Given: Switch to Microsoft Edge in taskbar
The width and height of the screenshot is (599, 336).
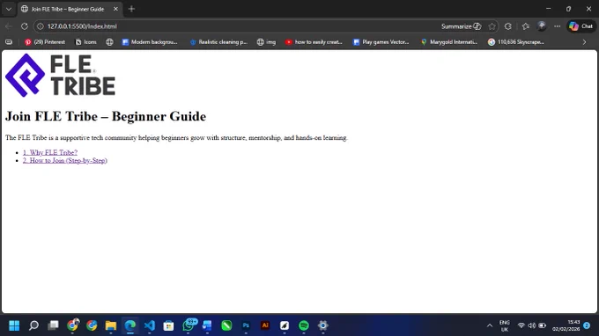Looking at the screenshot, I should click(130, 325).
